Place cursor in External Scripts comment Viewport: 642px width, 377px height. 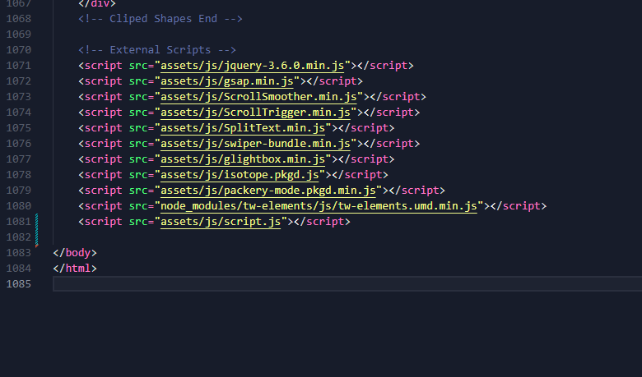coord(157,50)
